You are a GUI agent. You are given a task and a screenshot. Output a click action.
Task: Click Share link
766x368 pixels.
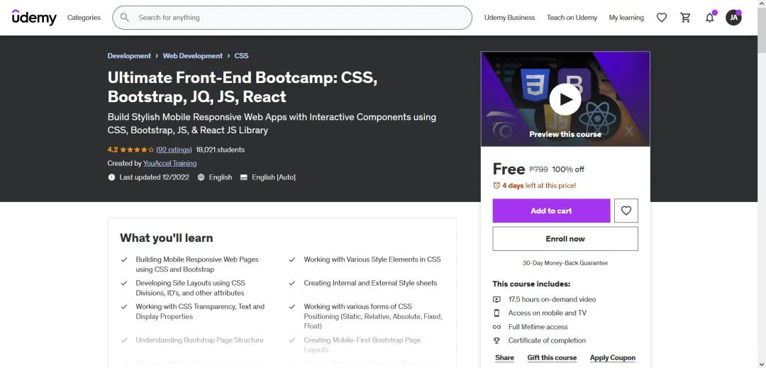[x=504, y=358]
